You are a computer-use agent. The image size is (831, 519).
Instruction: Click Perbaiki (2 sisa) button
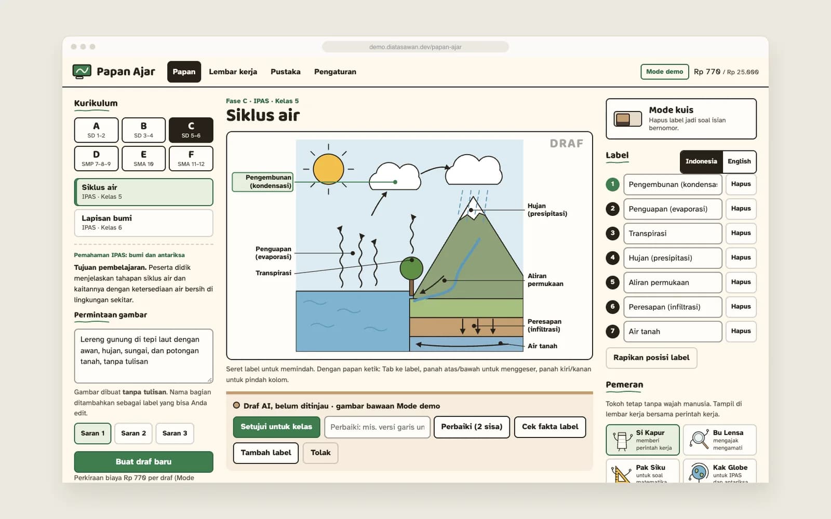click(472, 427)
